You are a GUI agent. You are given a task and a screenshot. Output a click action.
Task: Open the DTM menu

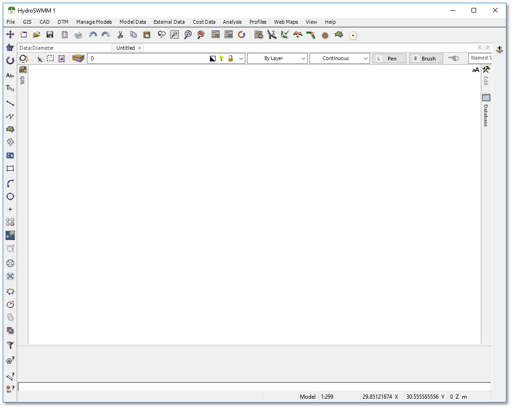pyautogui.click(x=63, y=22)
